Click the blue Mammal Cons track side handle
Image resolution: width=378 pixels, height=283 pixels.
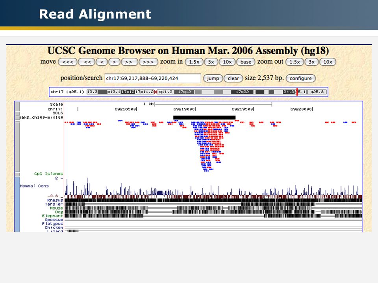coord(17,204)
